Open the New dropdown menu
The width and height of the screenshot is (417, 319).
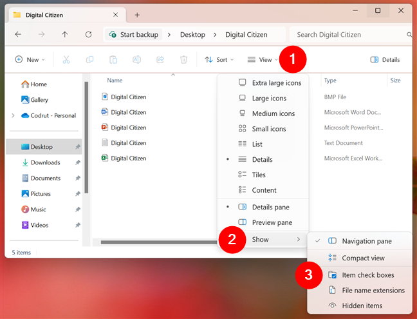point(30,60)
